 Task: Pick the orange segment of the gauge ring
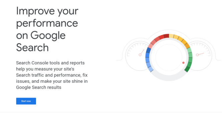pos(187,46)
